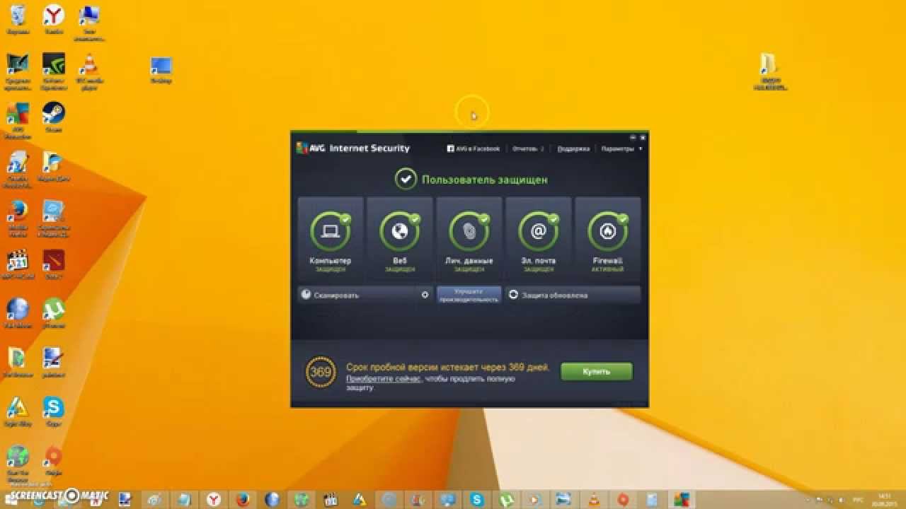Open VLC media player desktop shortcut
The image size is (906, 509).
[x=90, y=72]
